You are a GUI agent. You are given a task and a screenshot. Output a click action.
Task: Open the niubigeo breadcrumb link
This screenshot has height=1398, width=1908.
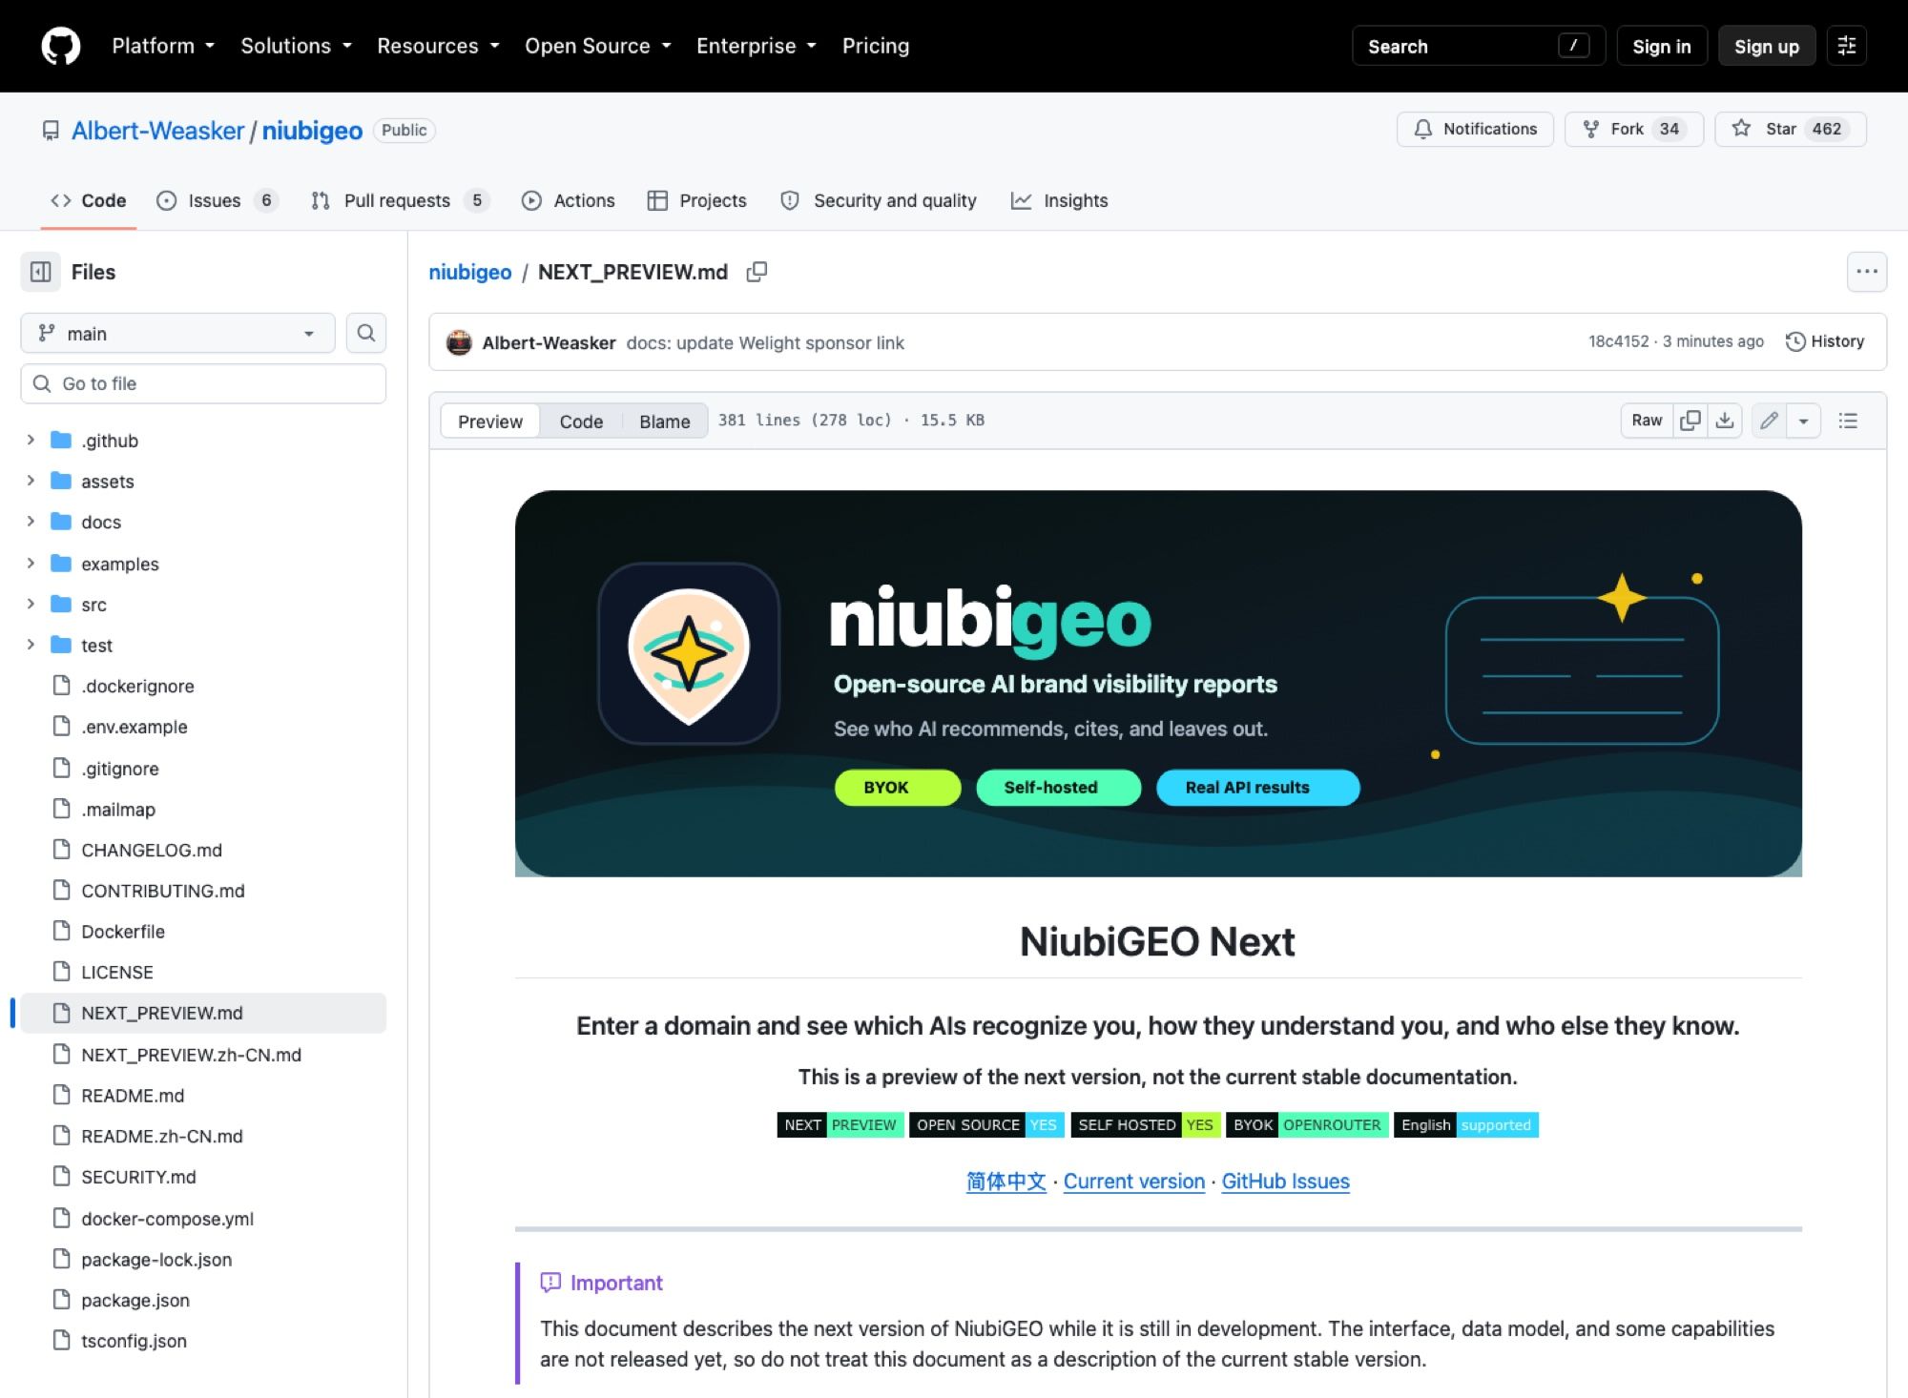coord(470,272)
